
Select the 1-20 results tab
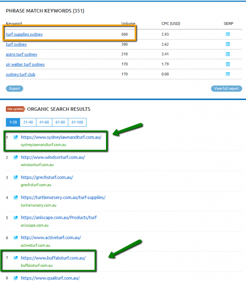point(13,122)
